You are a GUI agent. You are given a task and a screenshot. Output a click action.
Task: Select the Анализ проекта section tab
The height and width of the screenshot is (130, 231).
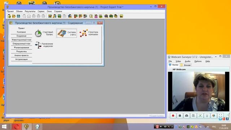[x=21, y=55]
